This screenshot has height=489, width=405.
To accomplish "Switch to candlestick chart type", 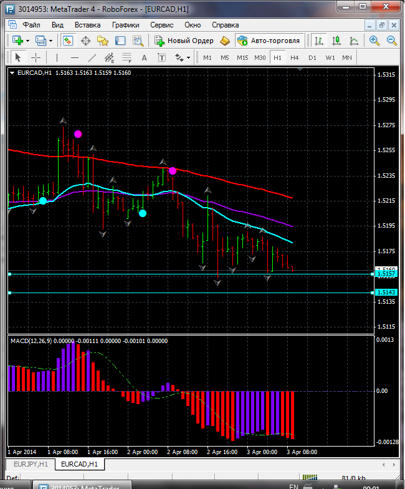I will (x=336, y=41).
